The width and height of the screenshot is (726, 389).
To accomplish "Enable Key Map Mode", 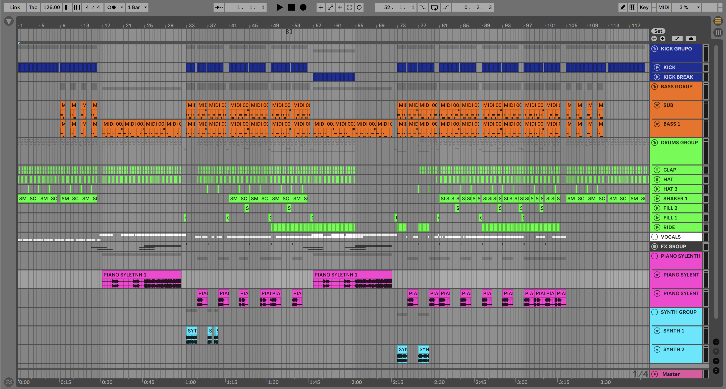I will tap(644, 7).
